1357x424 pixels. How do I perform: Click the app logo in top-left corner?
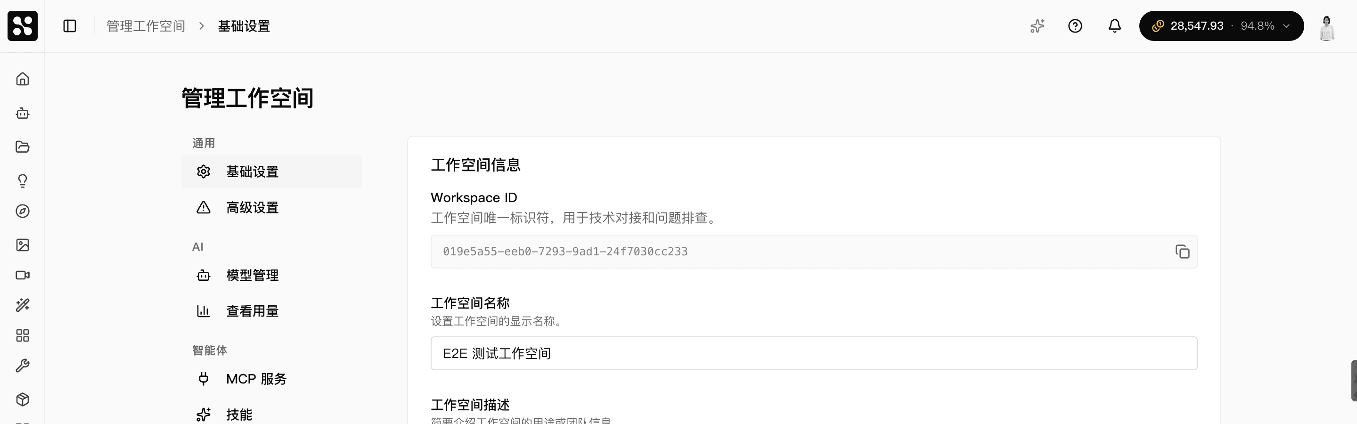(x=23, y=26)
